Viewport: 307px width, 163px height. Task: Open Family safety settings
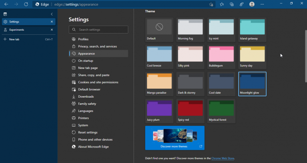coord(98,104)
